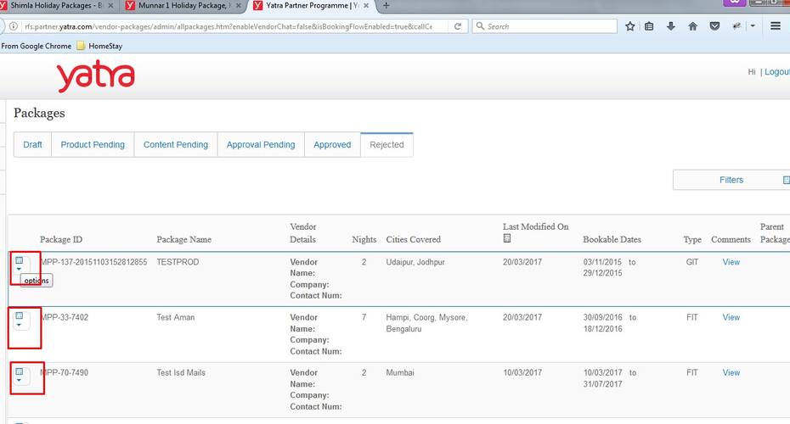Close the Shimla Holiday Packages tab
790x424 pixels.
[110, 6]
